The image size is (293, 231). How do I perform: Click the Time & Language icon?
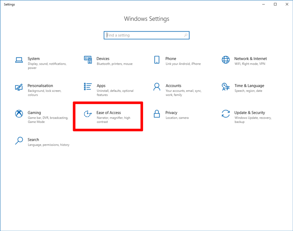point(225,86)
